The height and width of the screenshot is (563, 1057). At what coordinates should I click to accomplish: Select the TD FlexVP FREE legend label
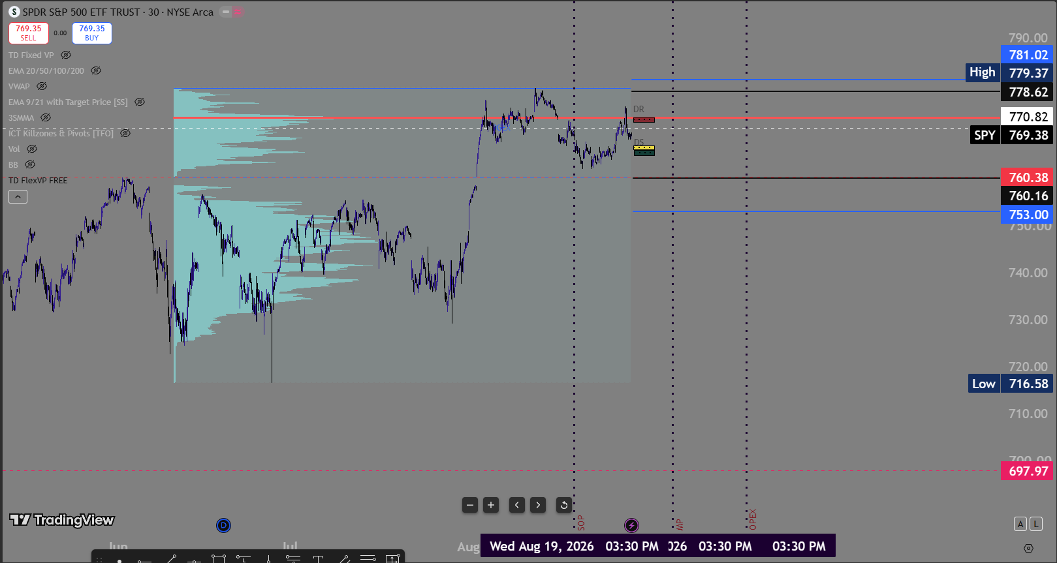(38, 180)
